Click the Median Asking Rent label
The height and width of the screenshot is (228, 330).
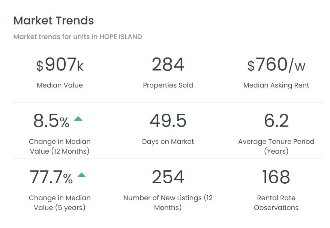tap(276, 85)
